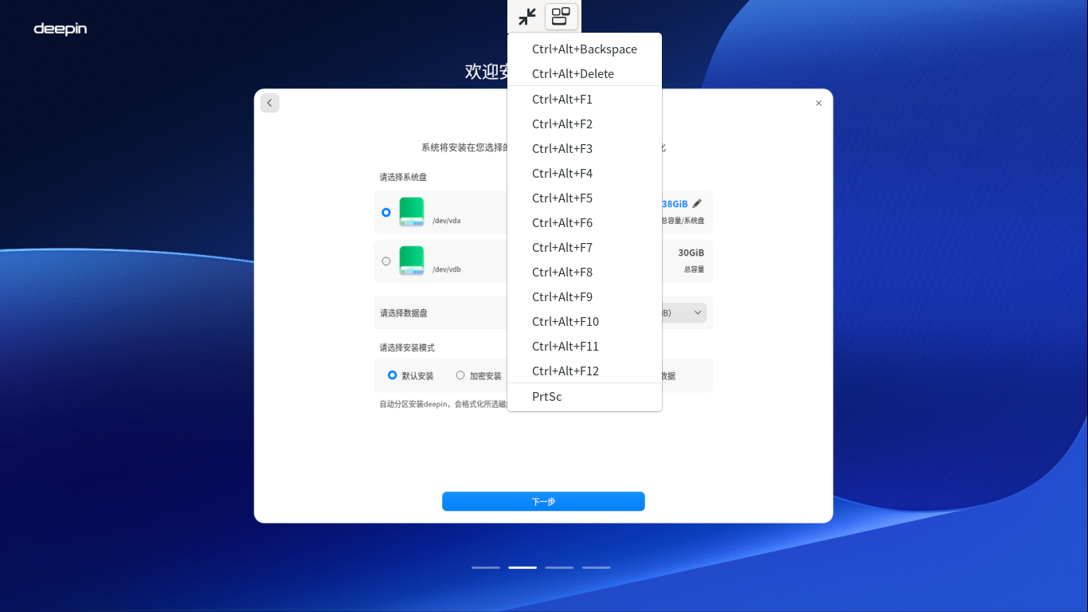Click the 请选择系统盘 heading text
This screenshot has height=612, width=1088.
403,177
